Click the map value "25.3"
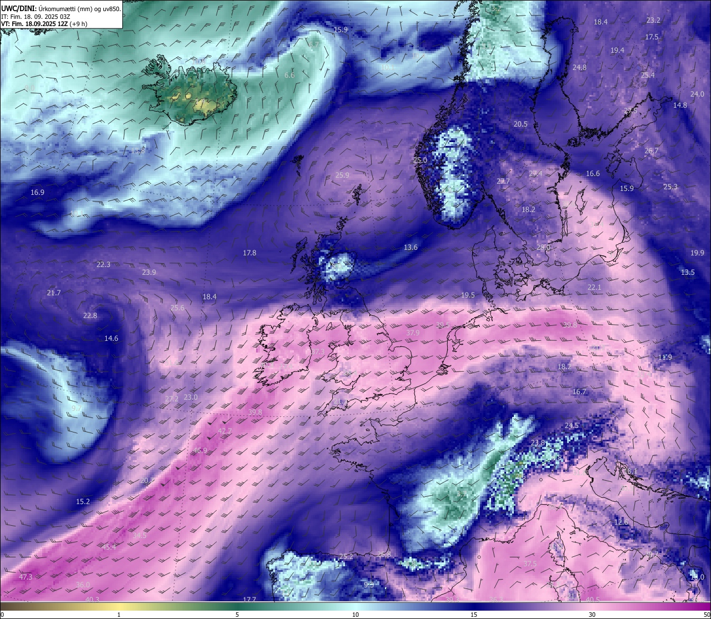 (670, 187)
